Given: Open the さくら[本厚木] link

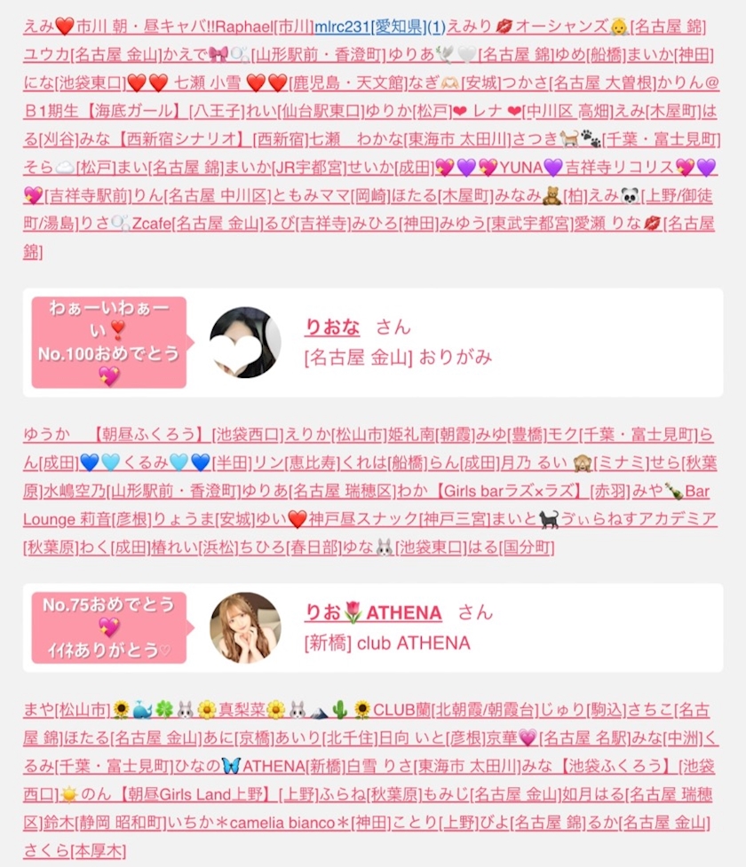Looking at the screenshot, I should pos(75,850).
